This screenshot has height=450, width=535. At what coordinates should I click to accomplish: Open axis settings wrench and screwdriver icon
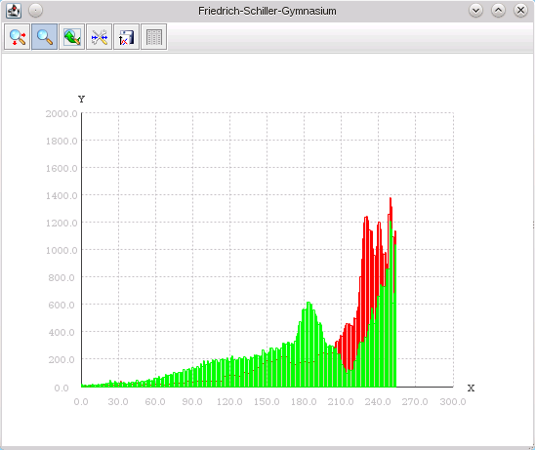point(99,37)
